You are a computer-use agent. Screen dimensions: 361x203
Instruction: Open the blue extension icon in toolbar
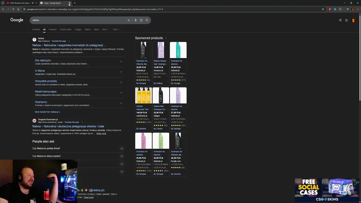pyautogui.click(x=335, y=9)
